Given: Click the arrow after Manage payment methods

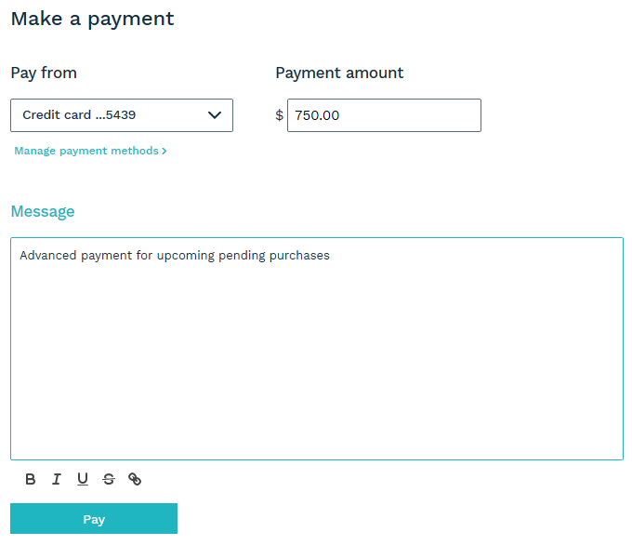Looking at the screenshot, I should point(165,151).
